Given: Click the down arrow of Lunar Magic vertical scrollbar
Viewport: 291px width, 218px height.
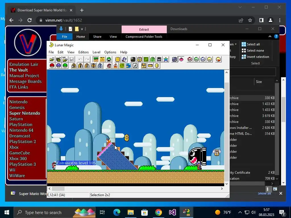Looking at the screenshot, I should tap(226, 184).
